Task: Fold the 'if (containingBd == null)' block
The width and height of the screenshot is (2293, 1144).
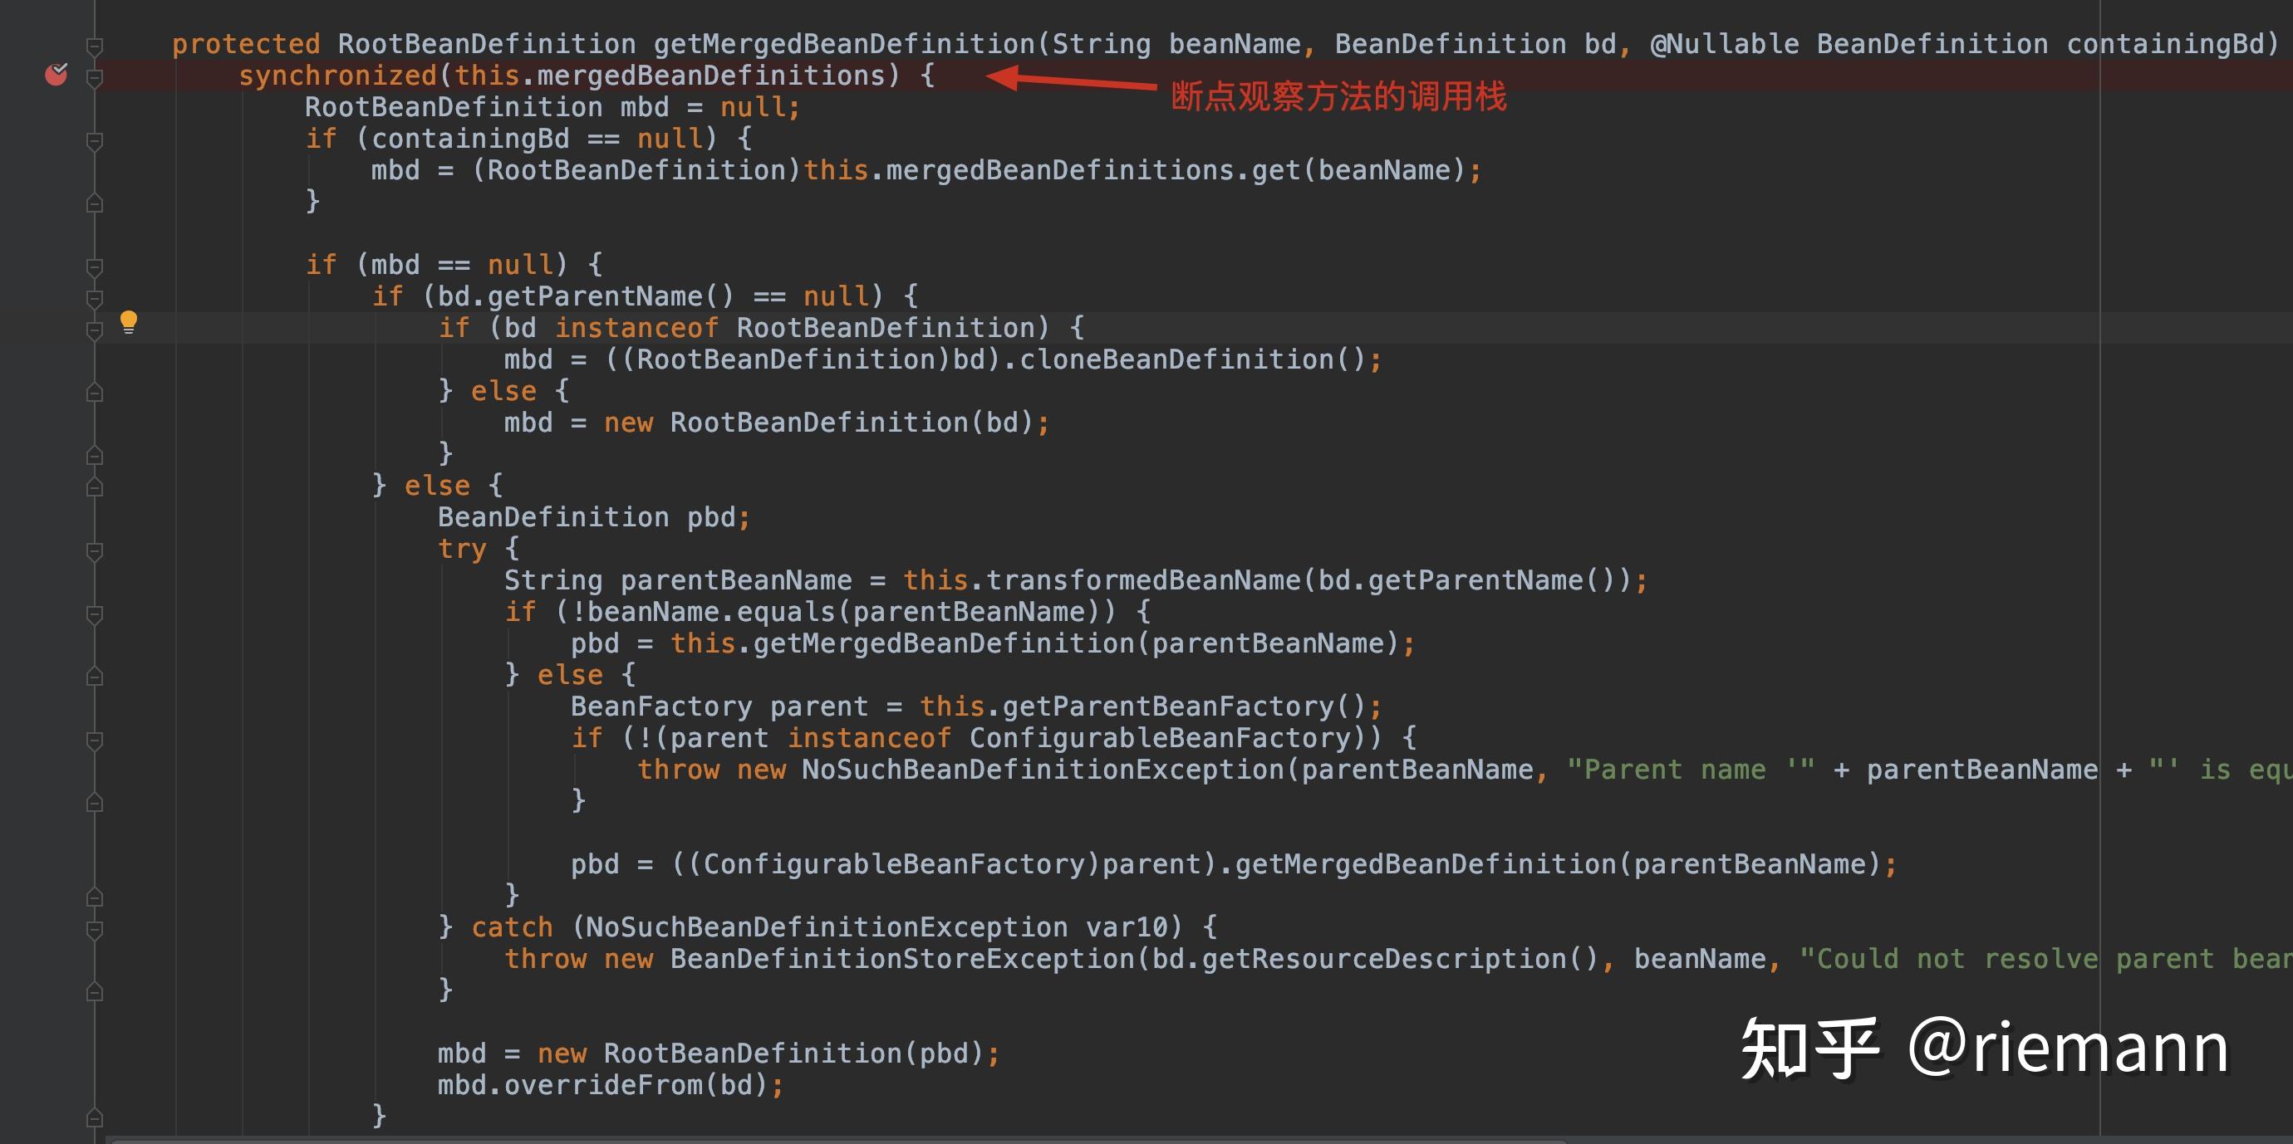Action: point(95,140)
